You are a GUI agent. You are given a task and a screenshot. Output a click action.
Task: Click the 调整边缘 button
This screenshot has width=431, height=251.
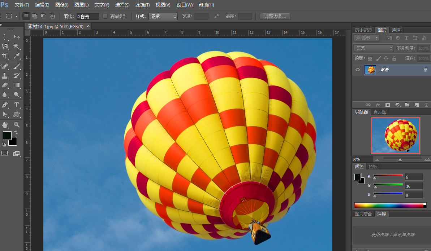click(275, 16)
